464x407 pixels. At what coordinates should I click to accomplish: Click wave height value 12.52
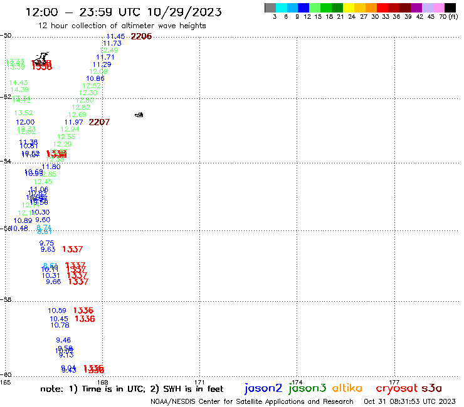[x=92, y=86]
